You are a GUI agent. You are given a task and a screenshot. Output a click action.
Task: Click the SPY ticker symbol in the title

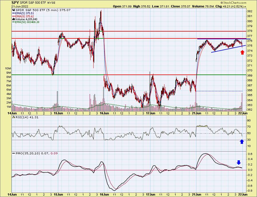(15, 3)
